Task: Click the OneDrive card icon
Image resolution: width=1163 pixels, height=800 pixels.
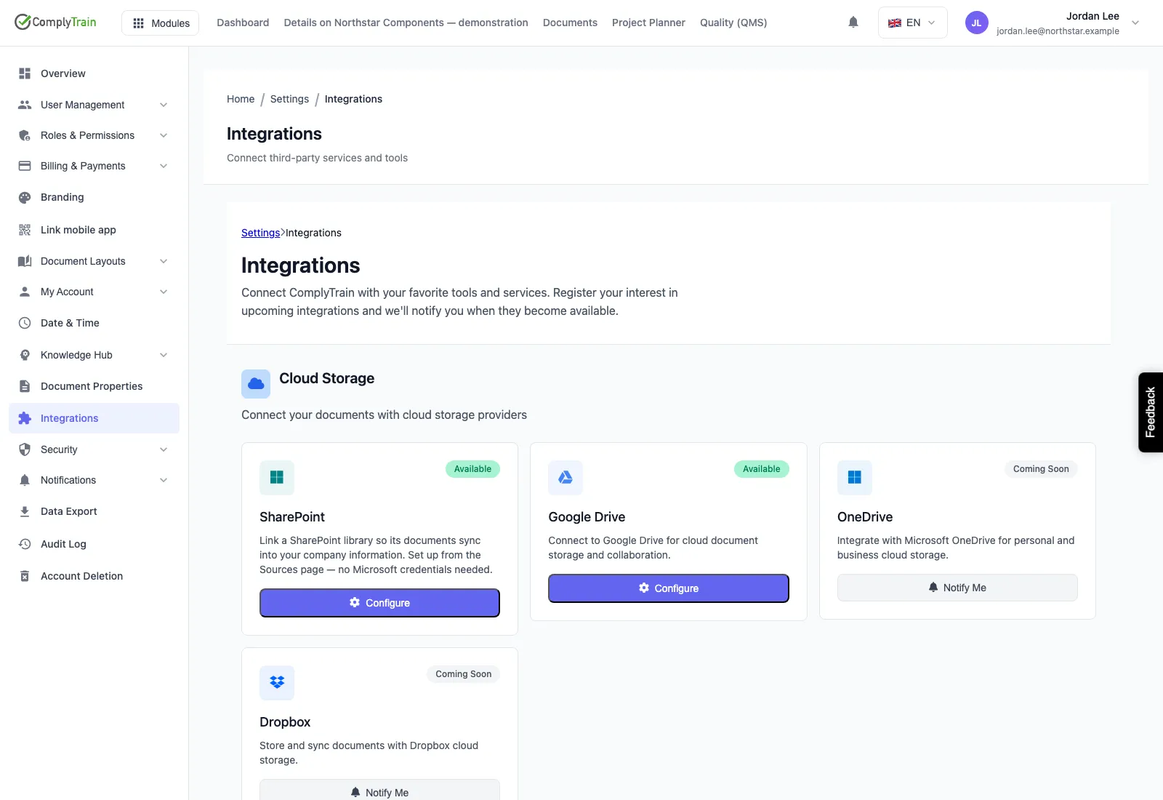Action: pos(855,478)
